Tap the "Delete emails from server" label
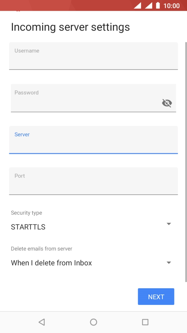This screenshot has height=333, width=187. pyautogui.click(x=42, y=249)
